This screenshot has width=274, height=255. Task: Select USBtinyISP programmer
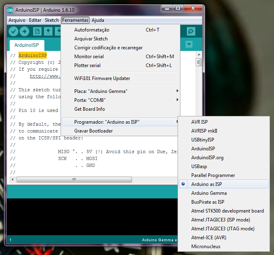point(224,140)
